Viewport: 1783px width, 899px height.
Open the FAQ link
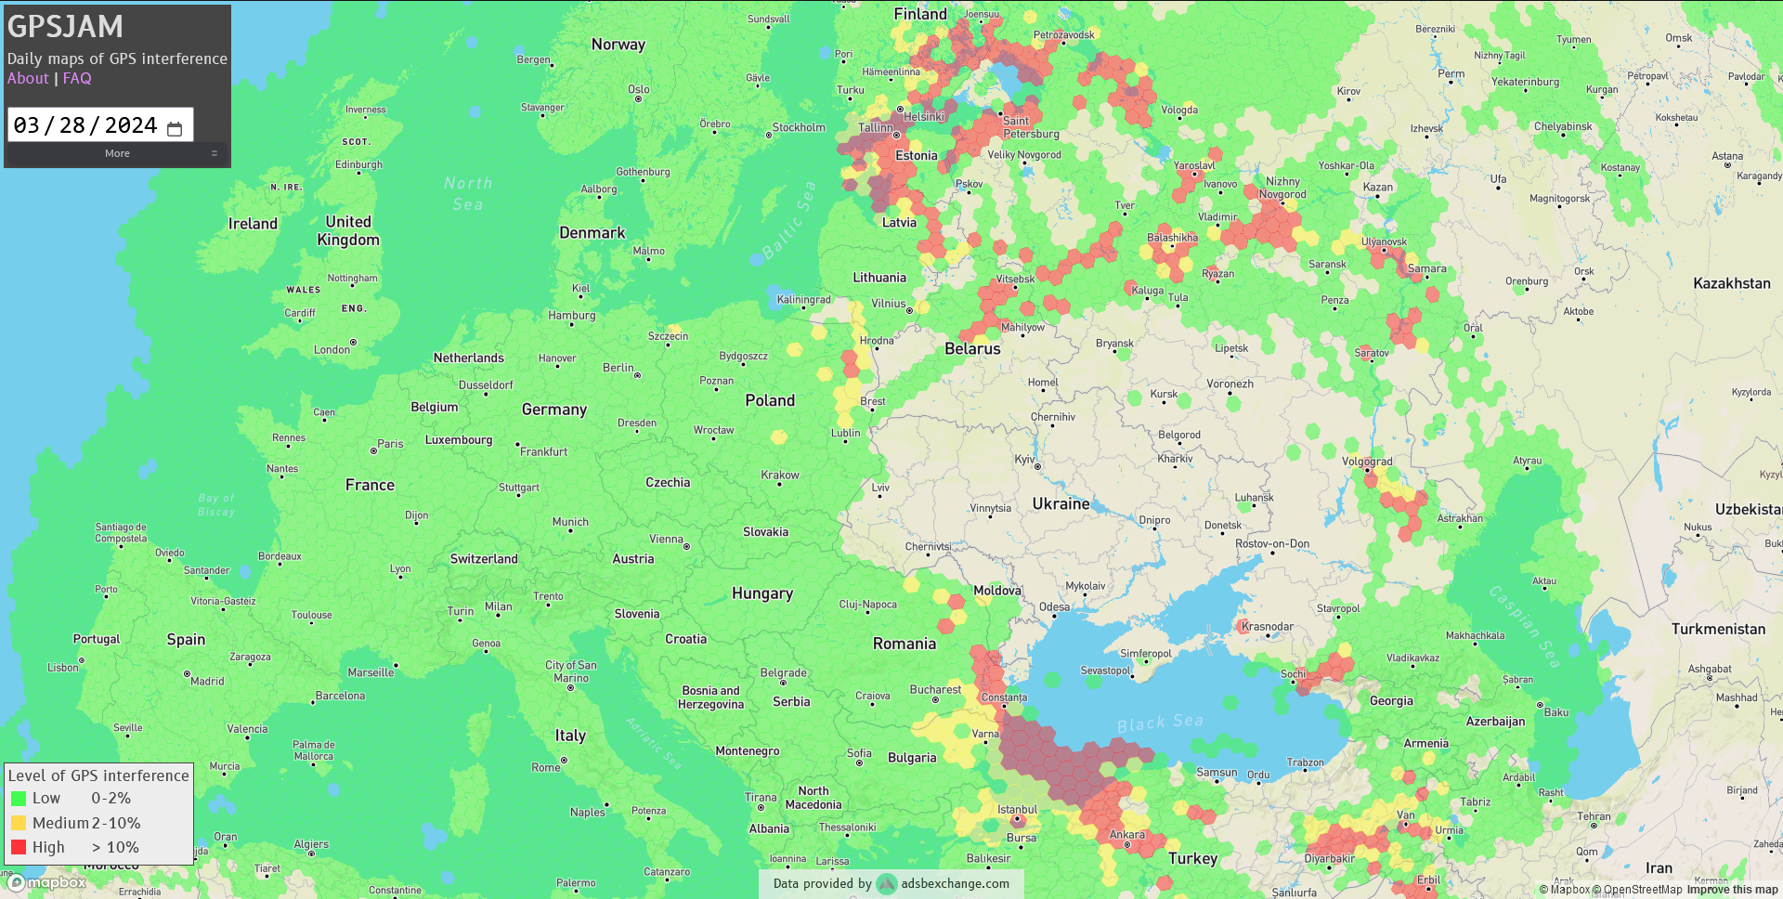(77, 78)
